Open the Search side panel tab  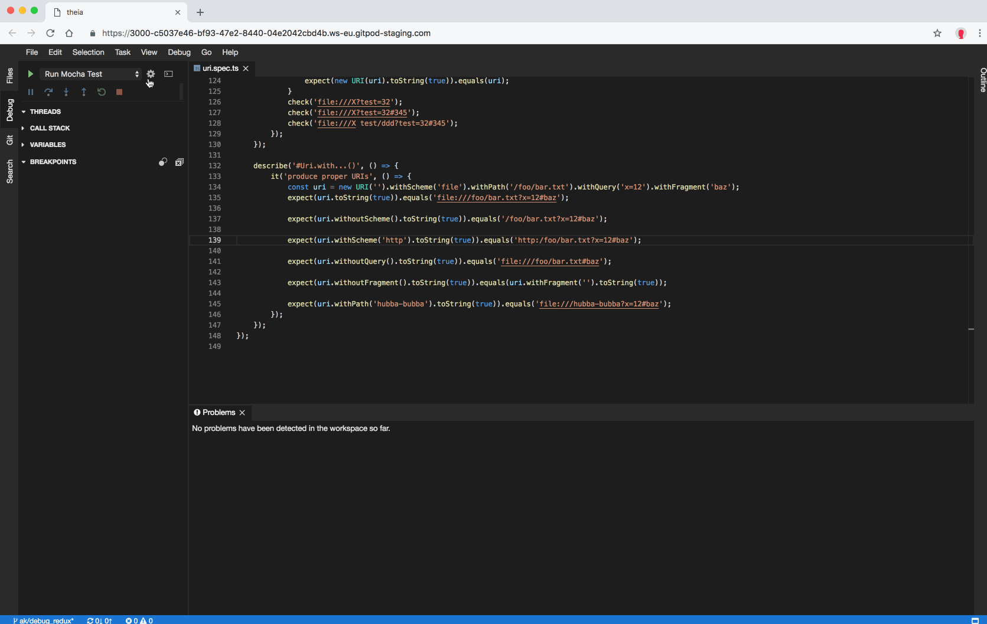coord(9,171)
